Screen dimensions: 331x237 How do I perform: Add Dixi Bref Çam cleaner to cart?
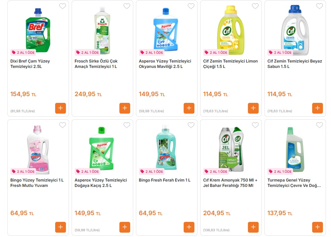61,108
